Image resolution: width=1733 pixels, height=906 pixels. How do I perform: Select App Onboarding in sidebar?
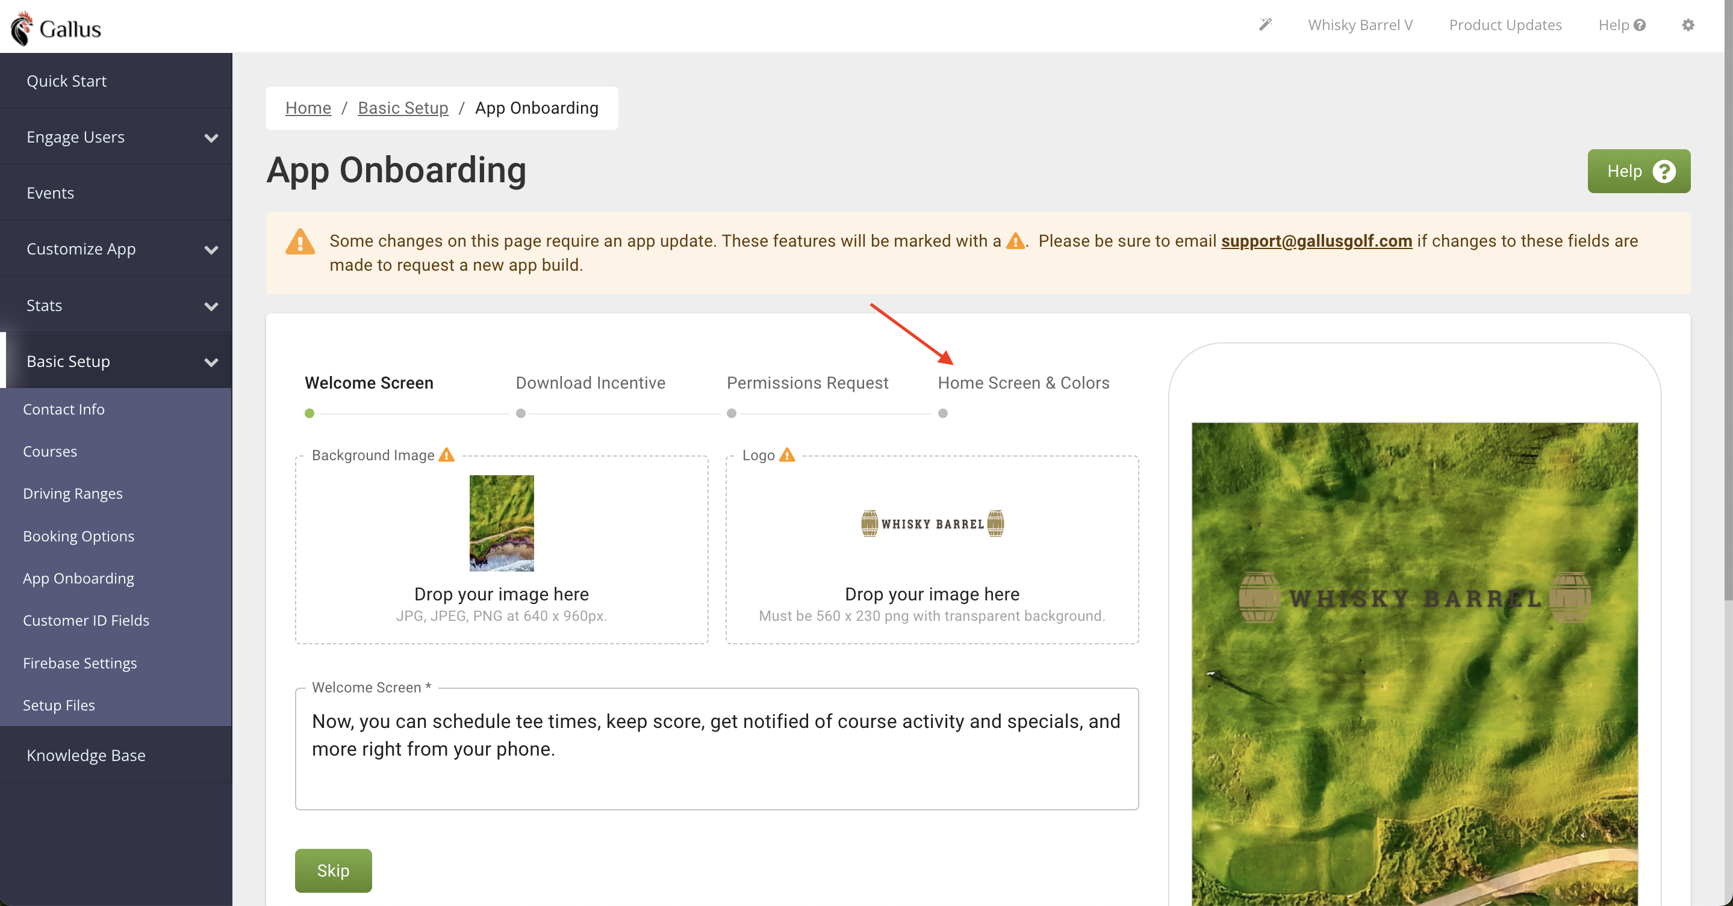click(x=116, y=578)
